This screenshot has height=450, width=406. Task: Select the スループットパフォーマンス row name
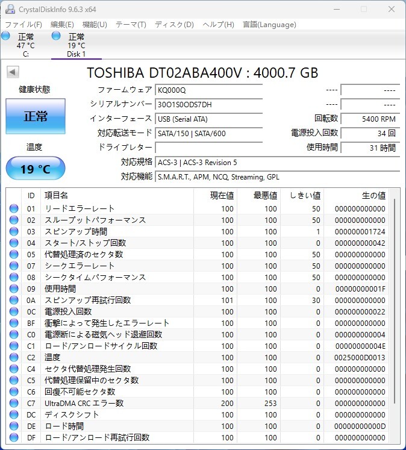(x=95, y=220)
